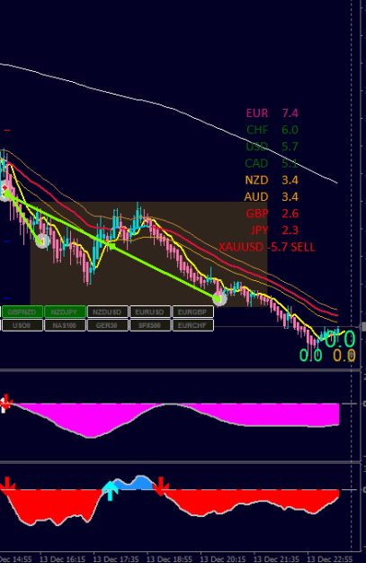
Task: Select the JPY 2.3 strength reading
Action: pyautogui.click(x=274, y=231)
